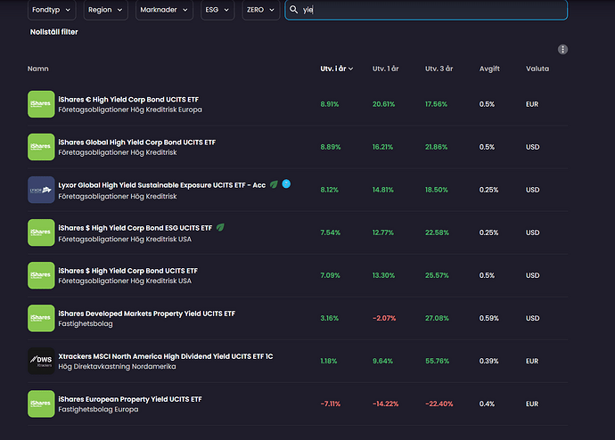Viewport: 615px width, 440px height.
Task: Click Nollställ filter to reset filters
Action: coord(54,32)
